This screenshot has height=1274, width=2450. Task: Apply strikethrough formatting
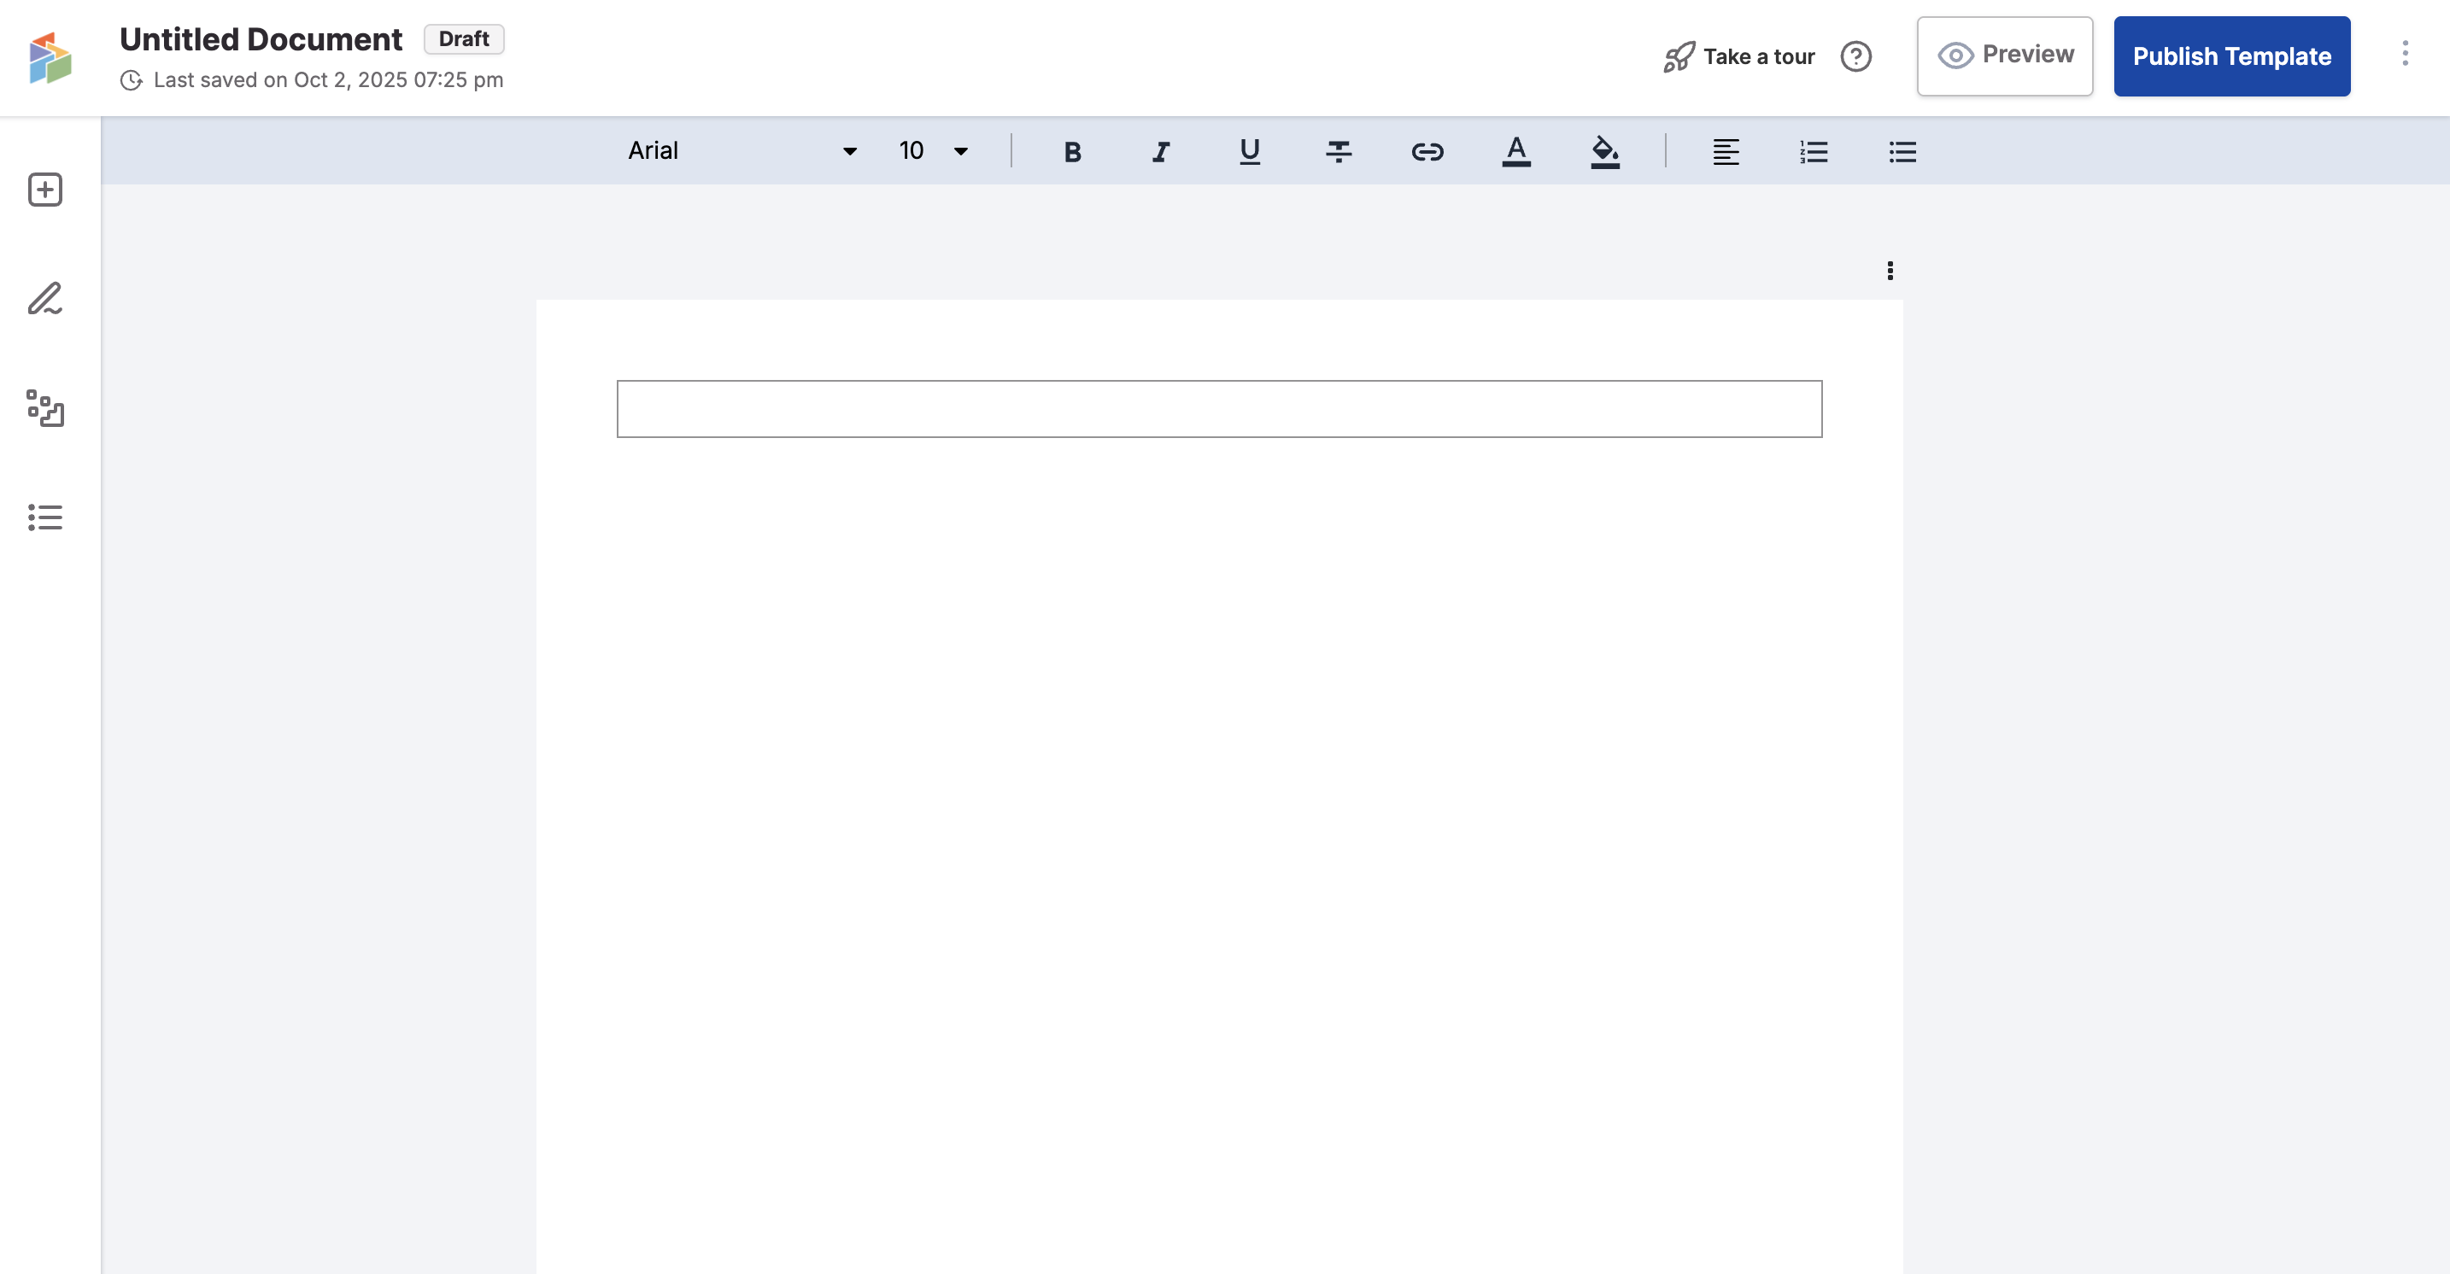1338,151
